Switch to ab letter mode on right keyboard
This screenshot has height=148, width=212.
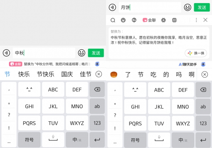203,107
